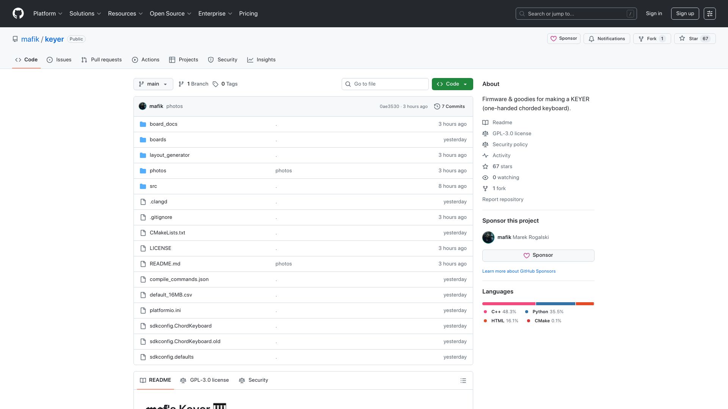Open the 67 stars link

pos(502,167)
